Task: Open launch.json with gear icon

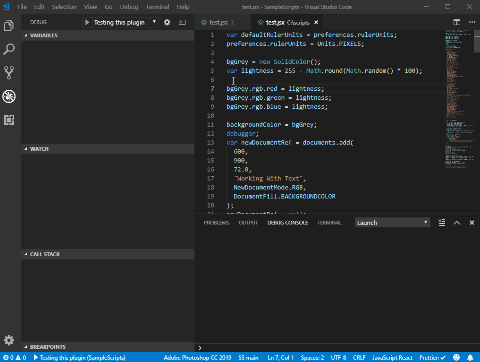Action: click(167, 22)
